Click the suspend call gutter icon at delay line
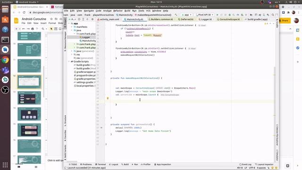The height and width of the screenshot is (170, 302). [101, 127]
